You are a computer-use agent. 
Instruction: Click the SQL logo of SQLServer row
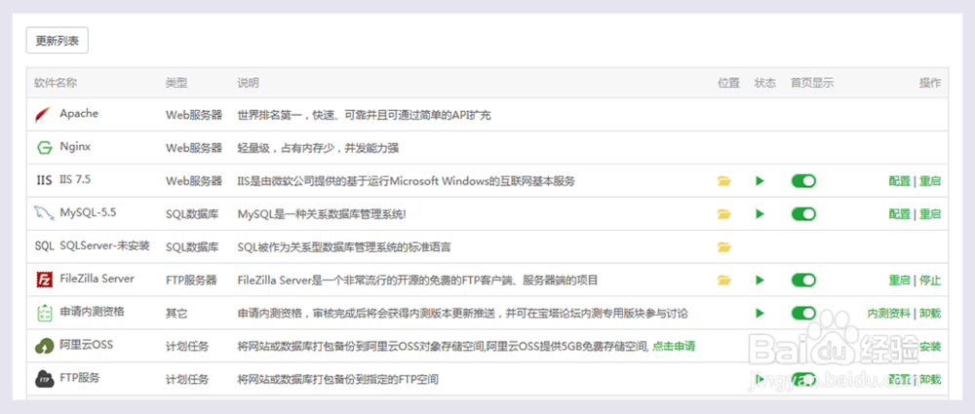(45, 246)
